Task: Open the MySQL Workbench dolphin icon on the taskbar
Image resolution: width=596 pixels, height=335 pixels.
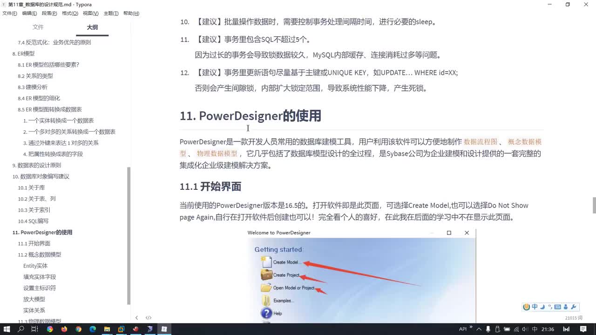Action: click(150, 329)
